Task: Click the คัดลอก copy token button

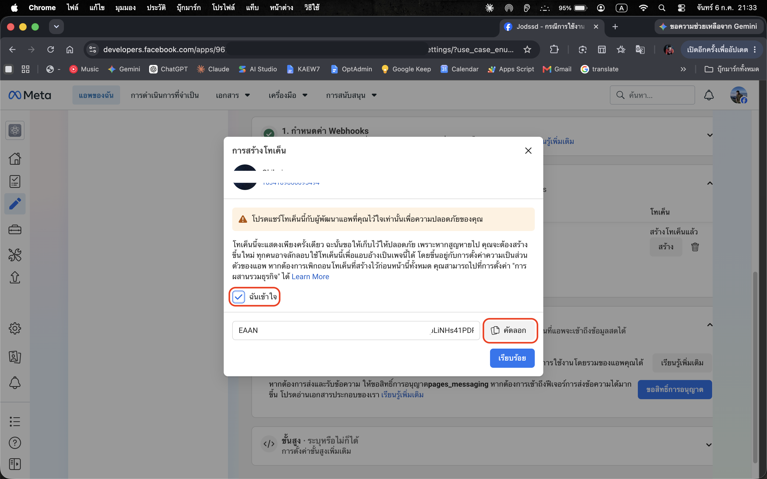Action: 510,331
